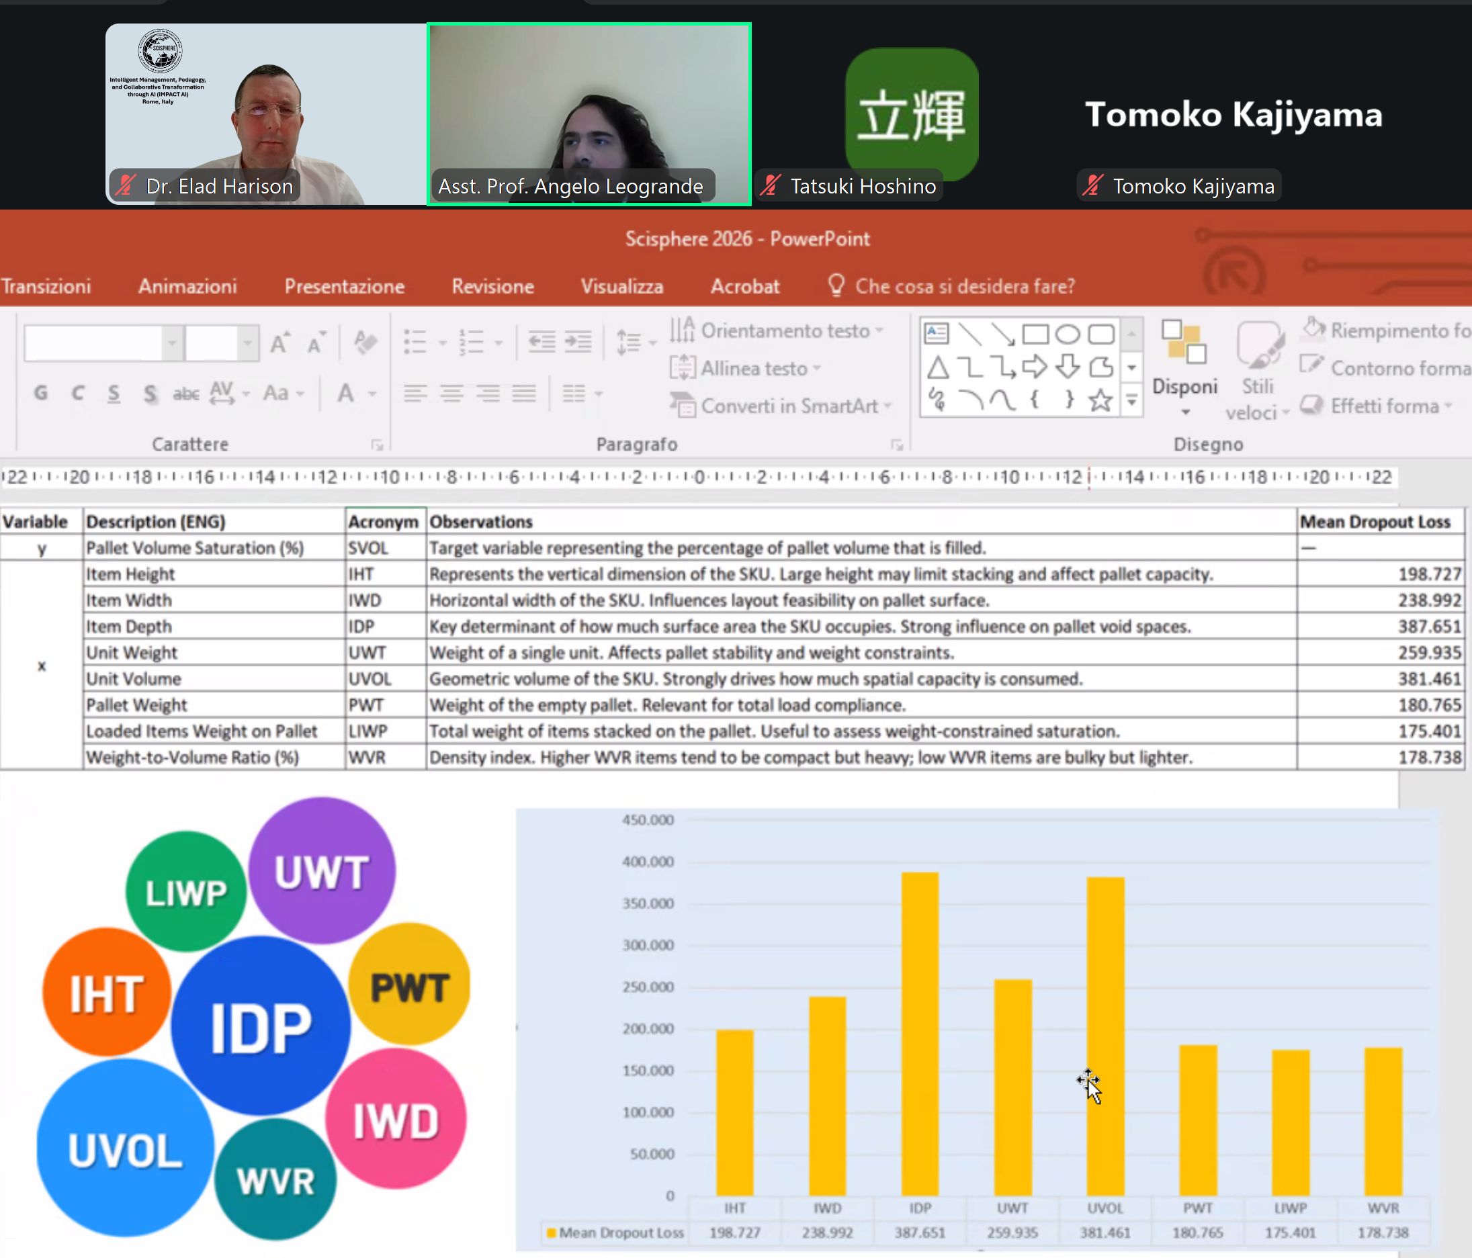Select the oval shape in shapes gallery

tap(1067, 334)
